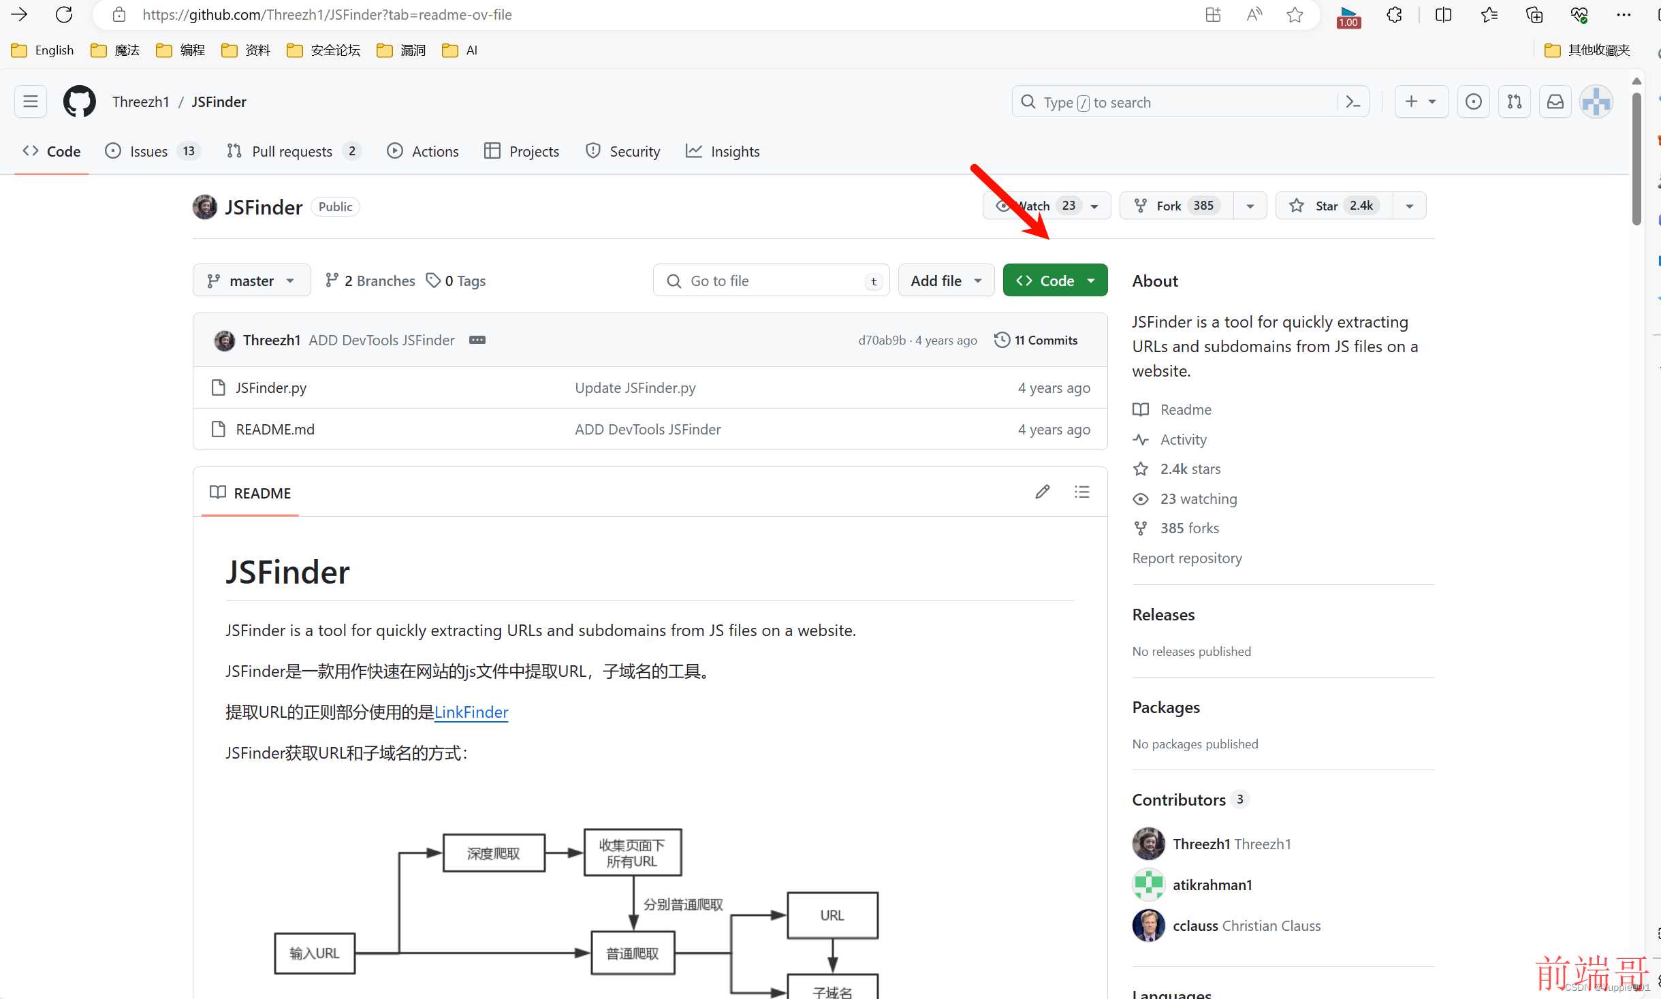Open the command palette icon in search
The width and height of the screenshot is (1661, 999).
(1353, 102)
